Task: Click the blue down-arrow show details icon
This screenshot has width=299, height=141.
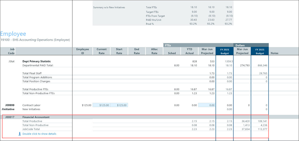Action: click(x=20, y=134)
